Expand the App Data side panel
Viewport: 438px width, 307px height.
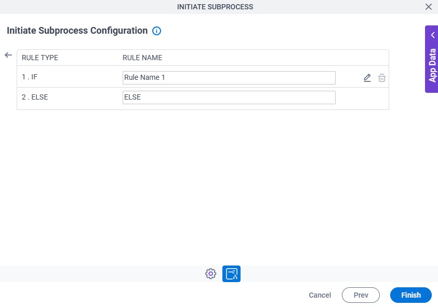coord(432,59)
